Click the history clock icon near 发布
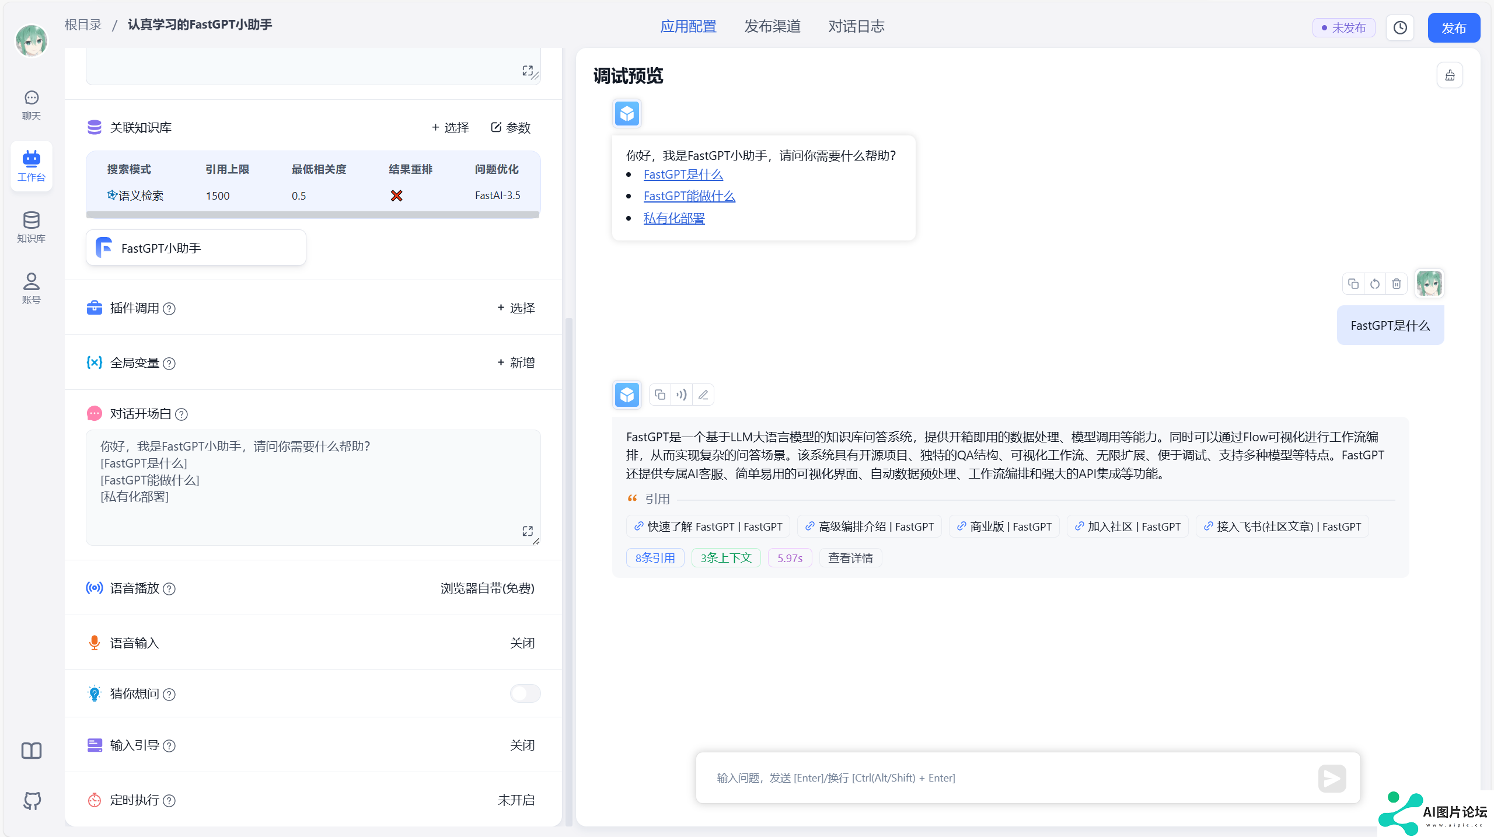This screenshot has height=837, width=1494. tap(1400, 27)
